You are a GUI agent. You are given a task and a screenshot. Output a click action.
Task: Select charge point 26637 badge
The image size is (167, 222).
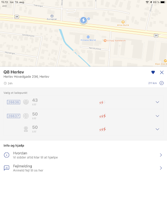click(x=13, y=116)
